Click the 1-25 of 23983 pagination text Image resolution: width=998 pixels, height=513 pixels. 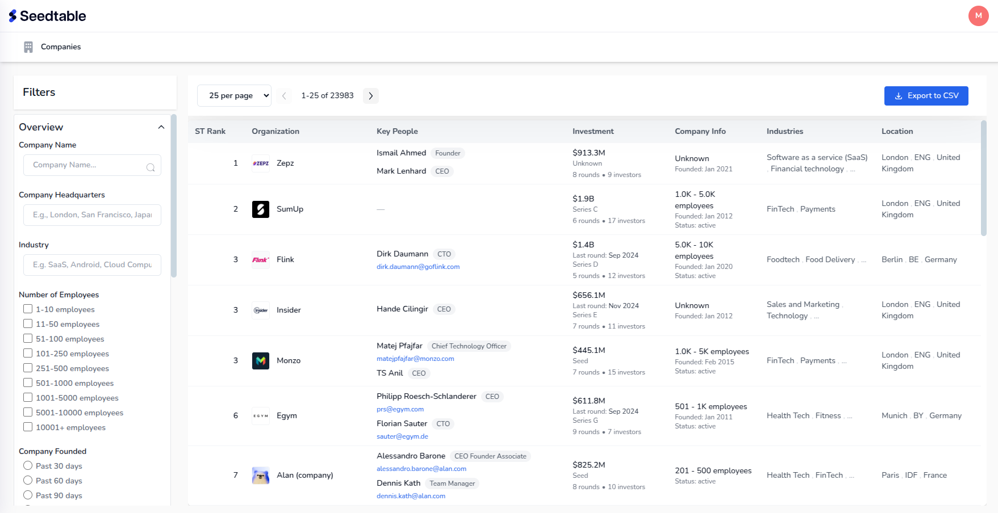pos(327,96)
